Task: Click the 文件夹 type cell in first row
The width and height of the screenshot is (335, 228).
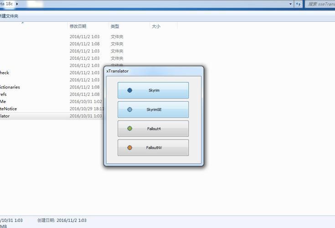Action: 117,37
